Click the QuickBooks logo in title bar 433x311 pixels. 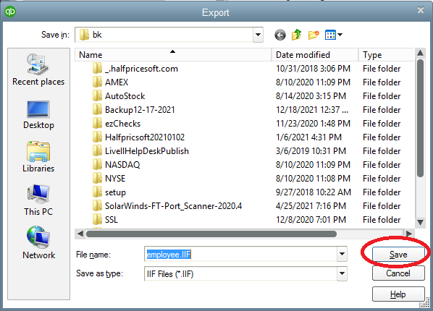click(10, 12)
